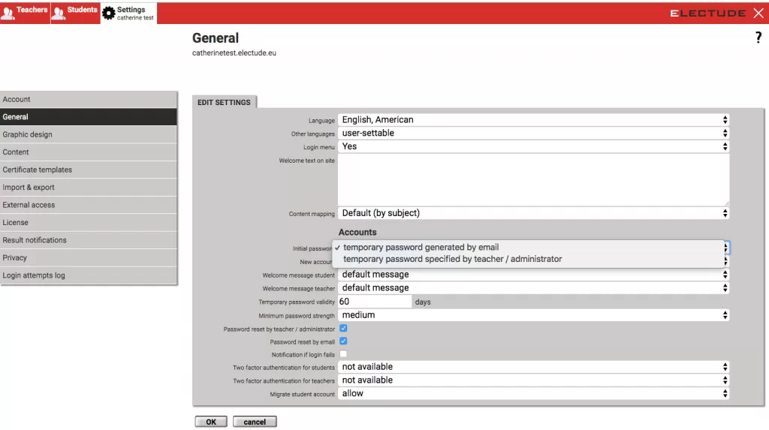Open the Language dropdown
Viewport: 769px width, 430px height.
tap(533, 120)
